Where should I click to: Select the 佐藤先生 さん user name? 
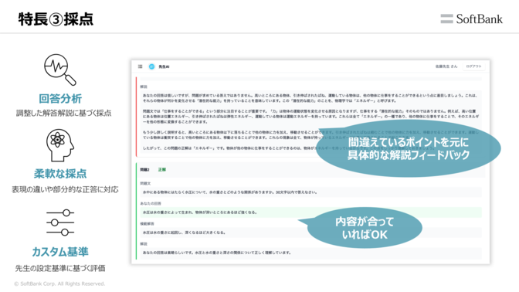pyautogui.click(x=446, y=66)
